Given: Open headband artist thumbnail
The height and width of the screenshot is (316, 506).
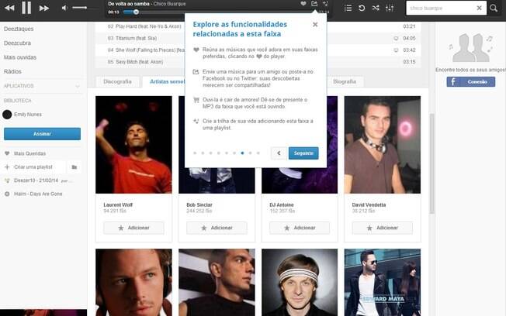Looking at the screenshot, I should click(300, 282).
